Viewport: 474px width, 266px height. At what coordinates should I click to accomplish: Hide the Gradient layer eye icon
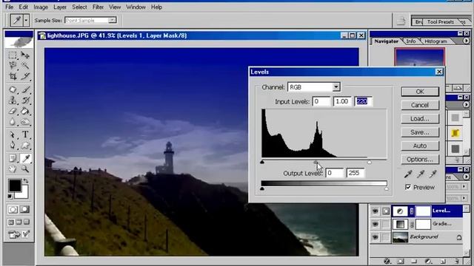click(x=375, y=224)
